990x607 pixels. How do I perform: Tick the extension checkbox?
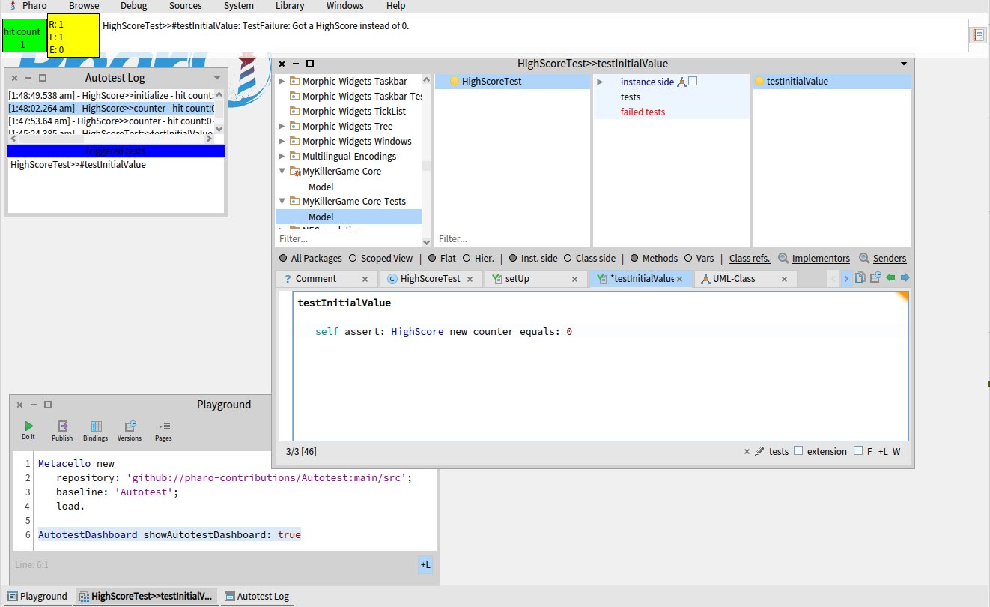click(x=798, y=451)
